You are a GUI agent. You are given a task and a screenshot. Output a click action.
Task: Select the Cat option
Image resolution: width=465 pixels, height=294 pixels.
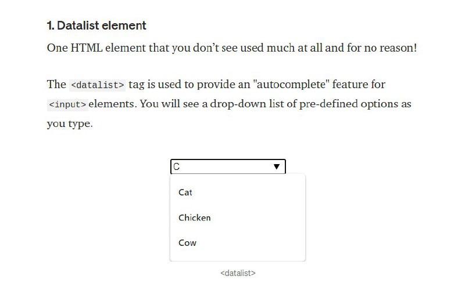pyautogui.click(x=185, y=193)
